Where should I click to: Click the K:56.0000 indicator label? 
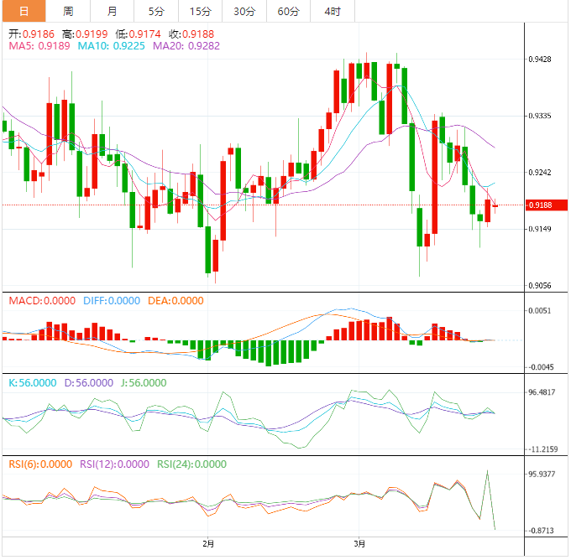(x=33, y=383)
